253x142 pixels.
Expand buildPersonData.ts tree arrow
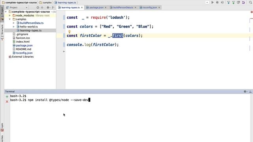[x=14, y=23]
